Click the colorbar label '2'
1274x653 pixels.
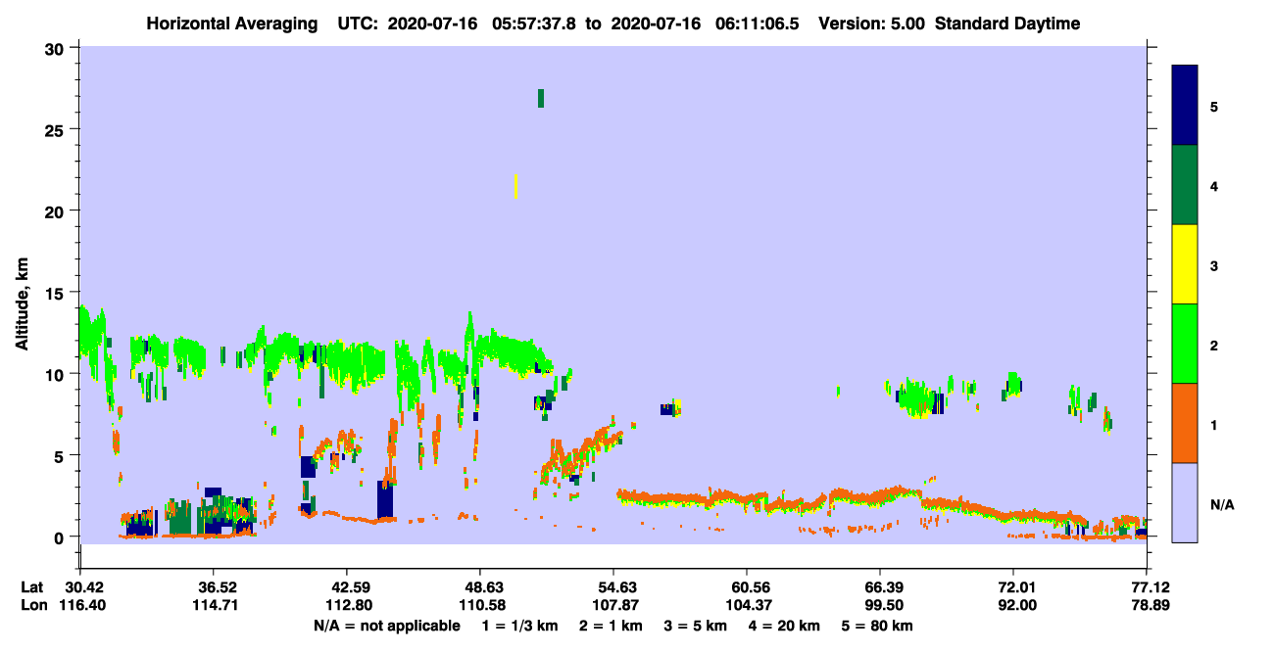pyautogui.click(x=1213, y=345)
